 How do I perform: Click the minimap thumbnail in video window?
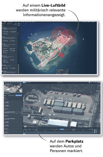pyautogui.click(x=13, y=88)
